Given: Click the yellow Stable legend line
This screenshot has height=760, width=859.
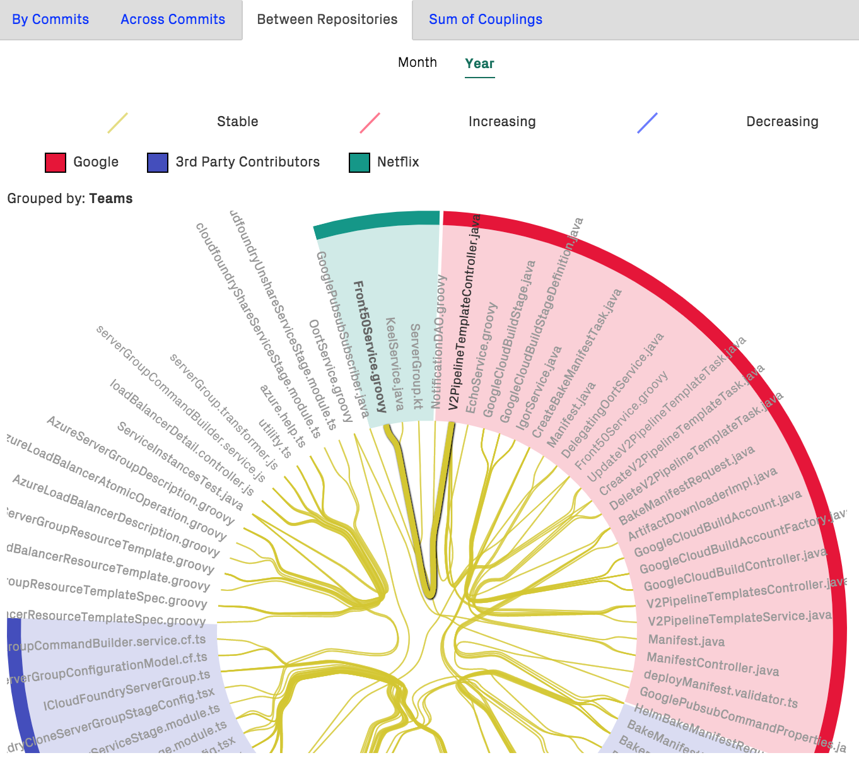Looking at the screenshot, I should [118, 123].
